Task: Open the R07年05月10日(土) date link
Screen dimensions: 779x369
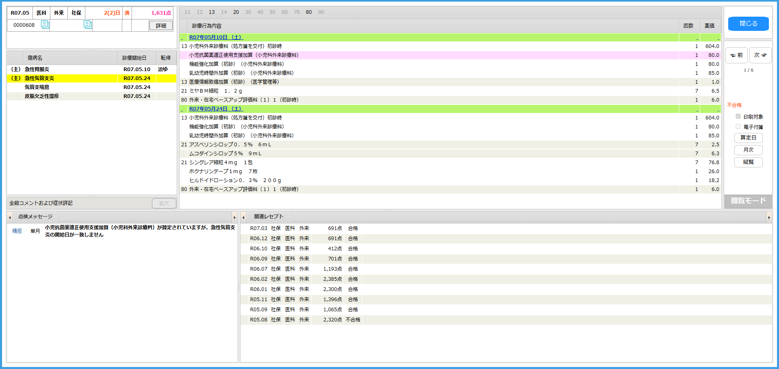Action: click(x=216, y=37)
